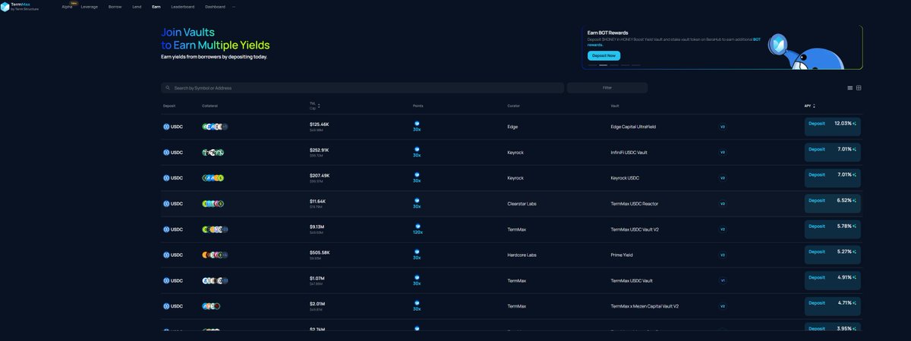This screenshot has height=341, width=911.
Task: Click collateral icons in Prime Yield row
Action: click(x=215, y=255)
